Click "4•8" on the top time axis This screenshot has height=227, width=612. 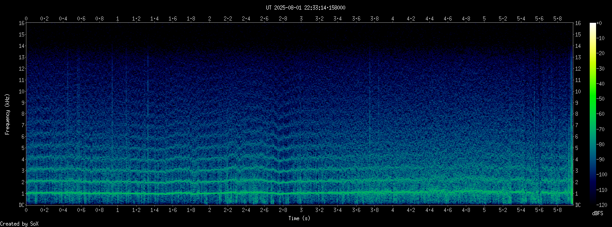(466, 18)
